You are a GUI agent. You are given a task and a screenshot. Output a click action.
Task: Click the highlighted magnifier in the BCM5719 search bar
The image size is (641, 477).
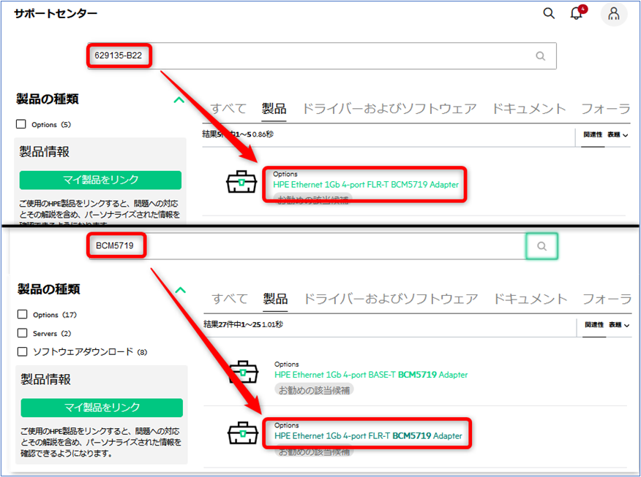point(542,246)
